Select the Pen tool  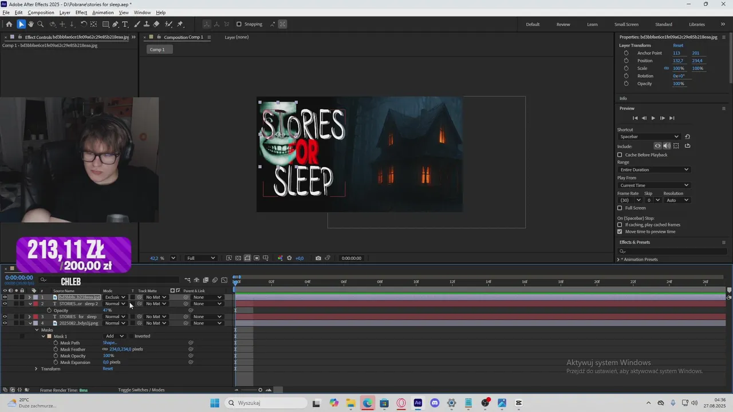pos(116,24)
